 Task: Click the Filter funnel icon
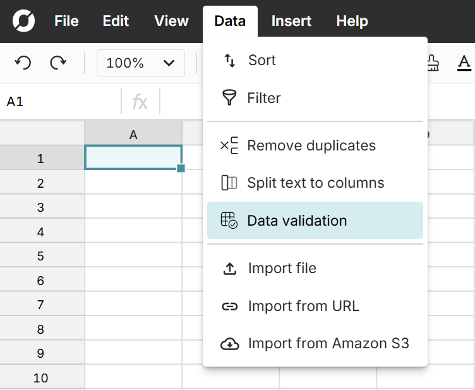pyautogui.click(x=229, y=98)
